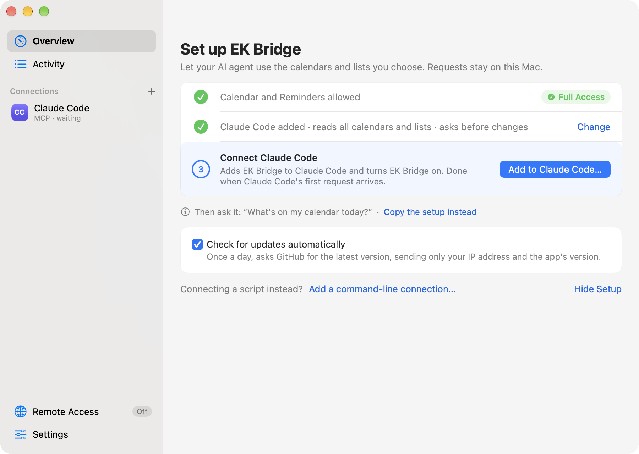Click the purple CC connection icon

pyautogui.click(x=20, y=112)
